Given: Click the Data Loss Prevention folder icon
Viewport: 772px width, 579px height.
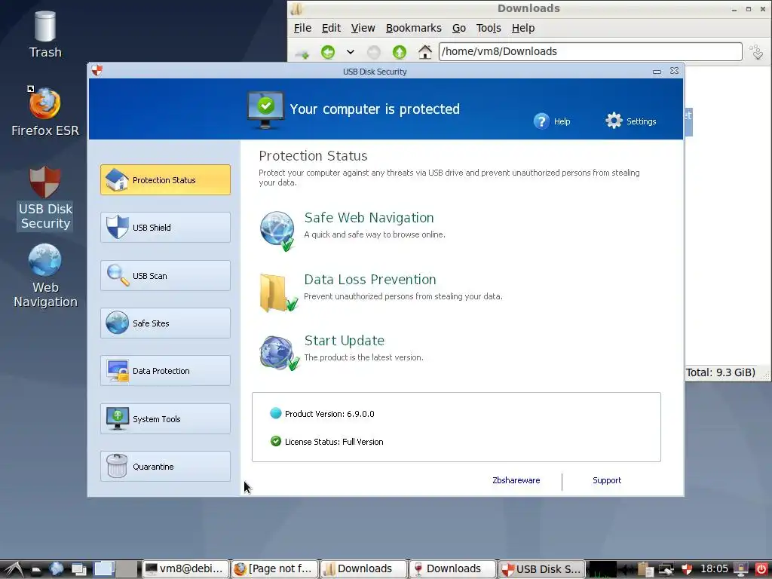Looking at the screenshot, I should (278, 293).
